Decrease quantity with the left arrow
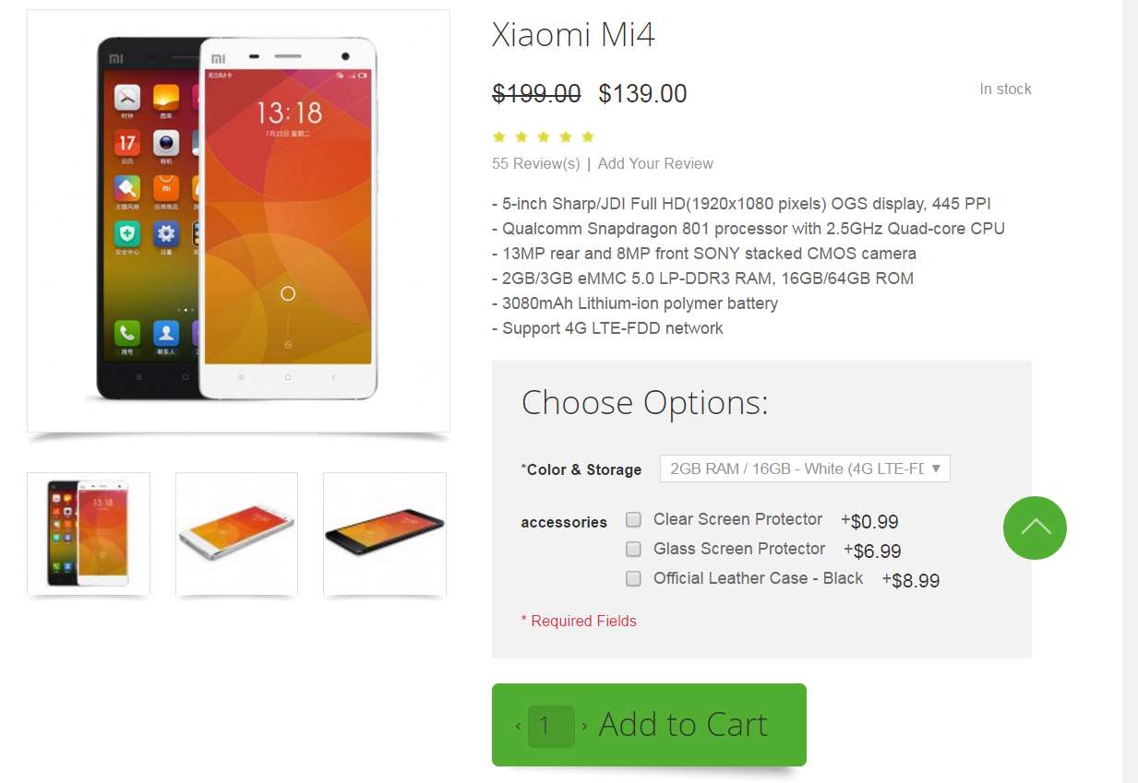The width and height of the screenshot is (1138, 783). click(519, 727)
